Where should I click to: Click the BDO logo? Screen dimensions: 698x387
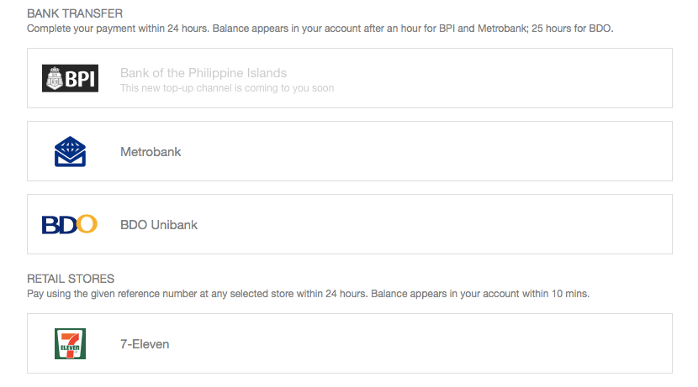coord(70,224)
